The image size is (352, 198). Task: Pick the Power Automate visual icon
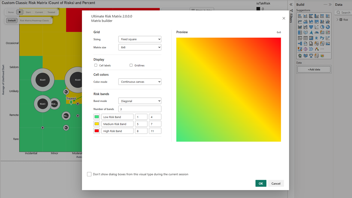tap(311, 49)
